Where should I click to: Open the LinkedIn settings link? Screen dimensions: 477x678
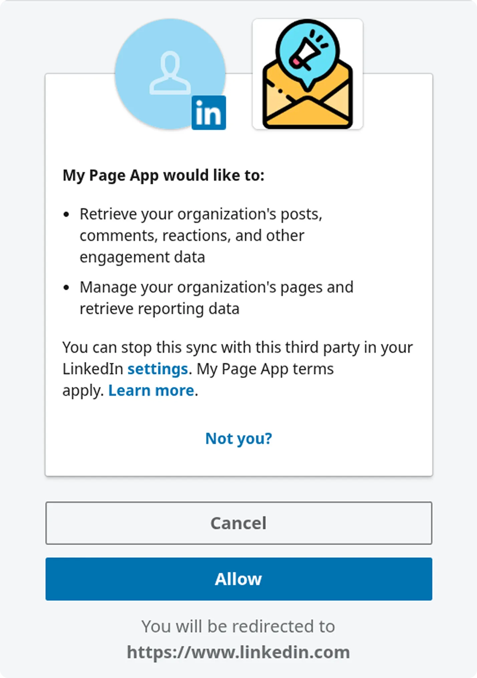(158, 369)
